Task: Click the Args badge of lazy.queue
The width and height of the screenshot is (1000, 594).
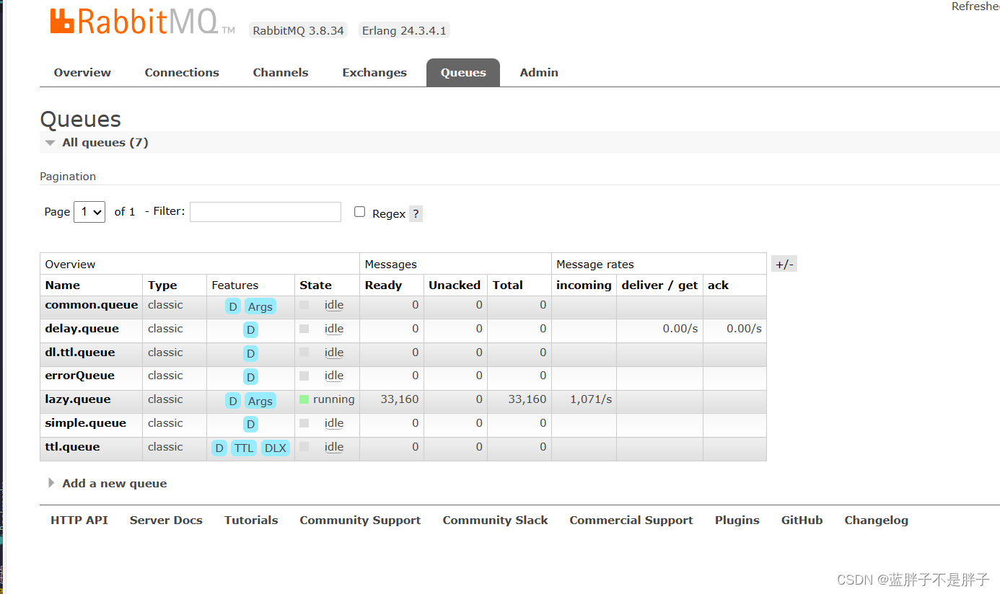Action: (x=260, y=401)
